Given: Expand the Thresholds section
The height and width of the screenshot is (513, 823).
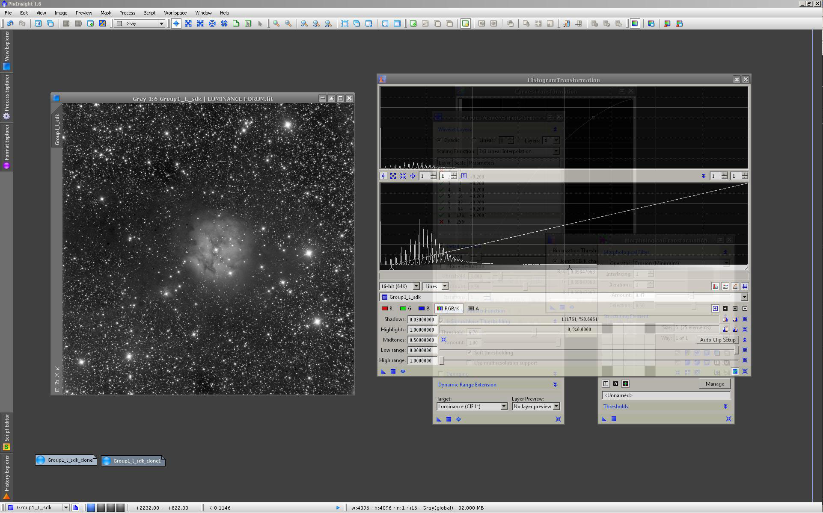Looking at the screenshot, I should 725,407.
